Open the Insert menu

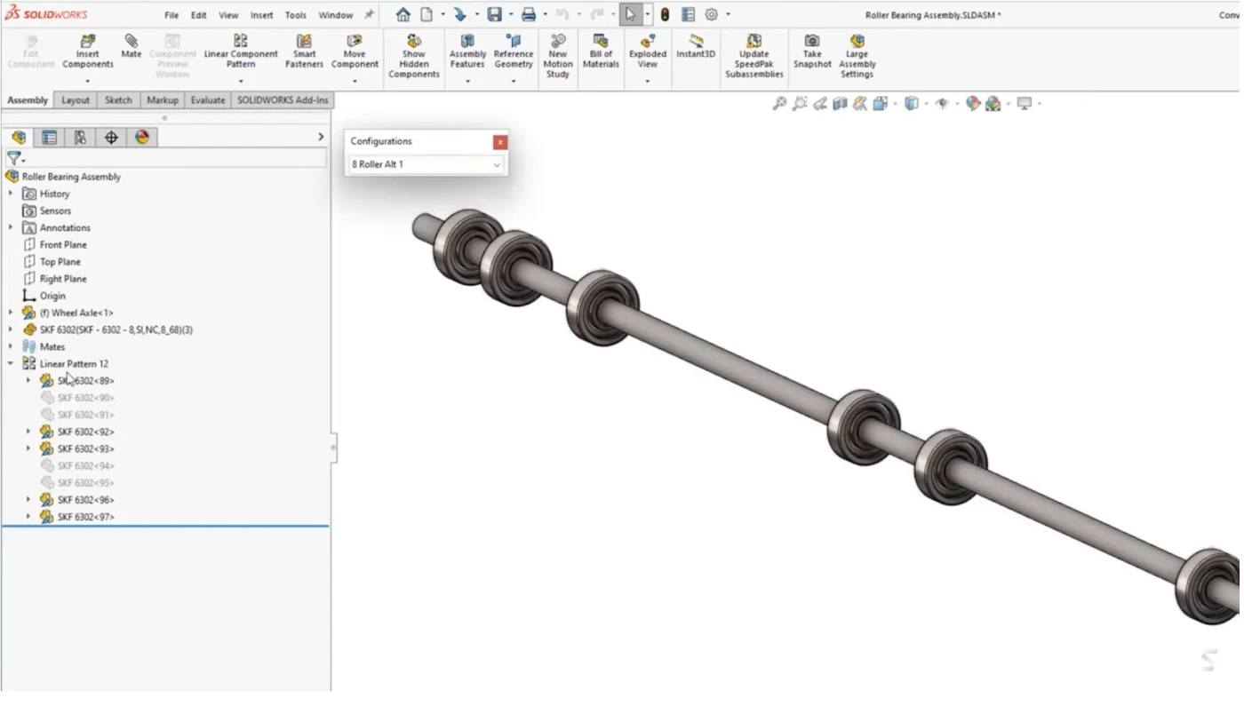click(x=261, y=14)
